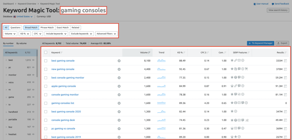
Task: Click sort icon in Volume column header
Action: point(149,53)
